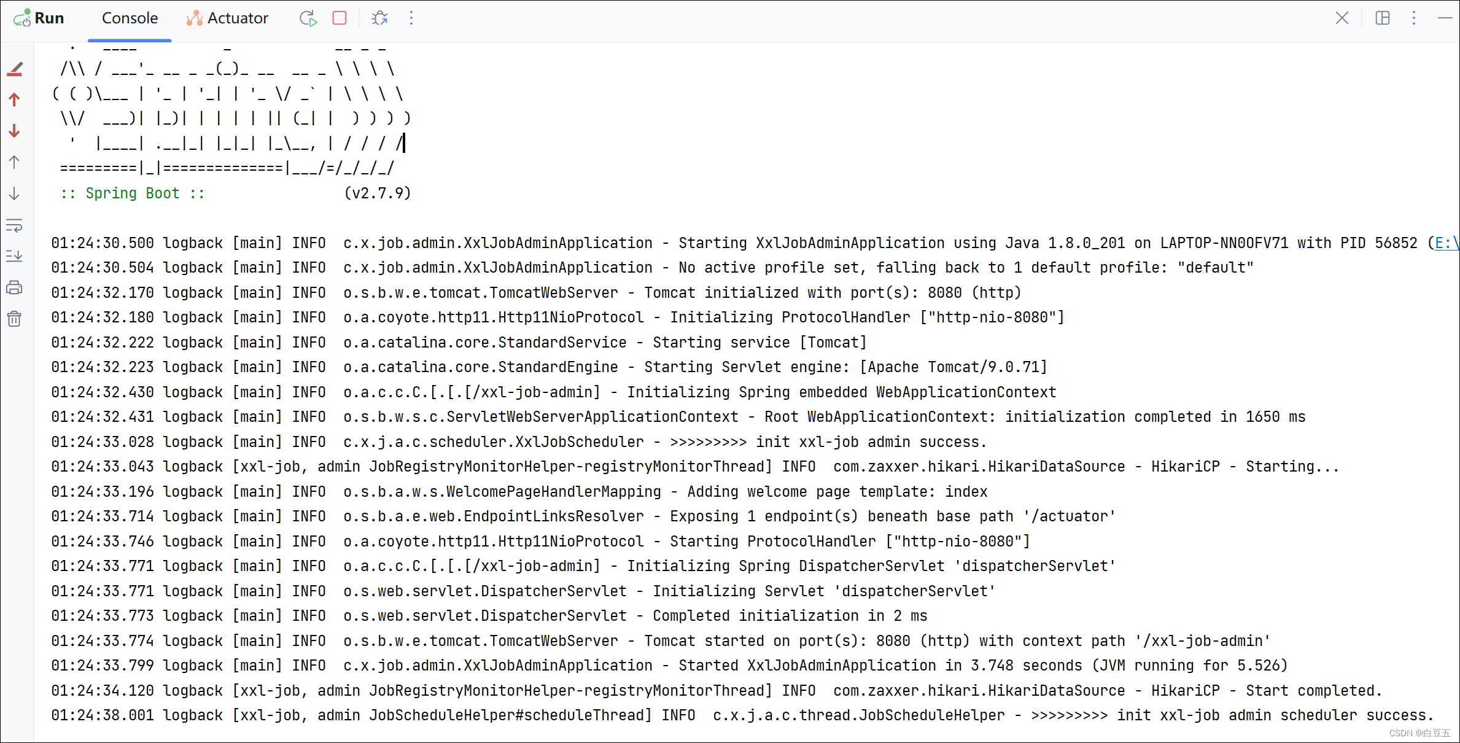Minimize the Run tool window
Screen dimensions: 1460x743
(1445, 18)
